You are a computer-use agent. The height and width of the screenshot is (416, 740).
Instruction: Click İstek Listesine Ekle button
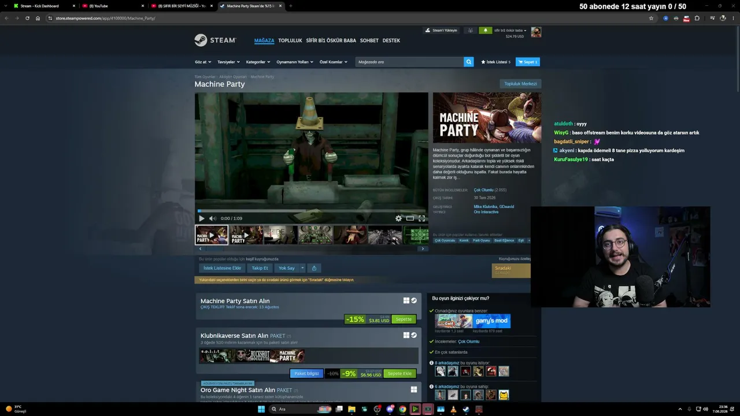point(222,268)
